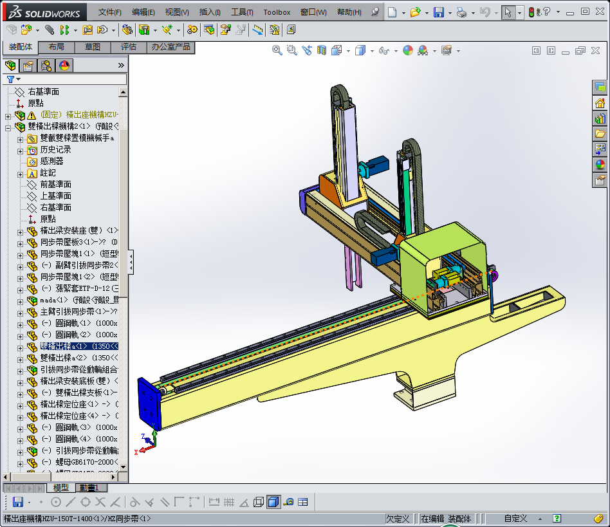Click the Open file folder icon

pos(415,12)
